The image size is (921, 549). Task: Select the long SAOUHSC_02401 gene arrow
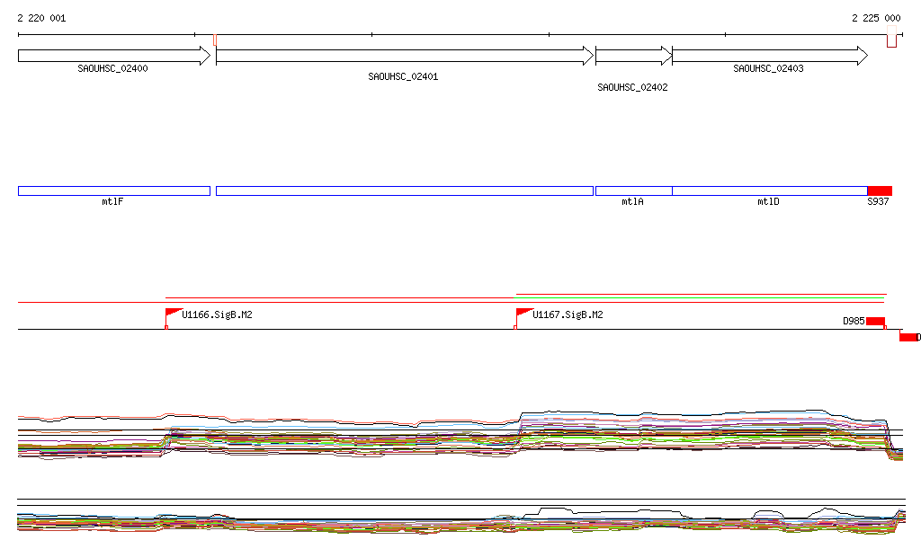coord(405,56)
